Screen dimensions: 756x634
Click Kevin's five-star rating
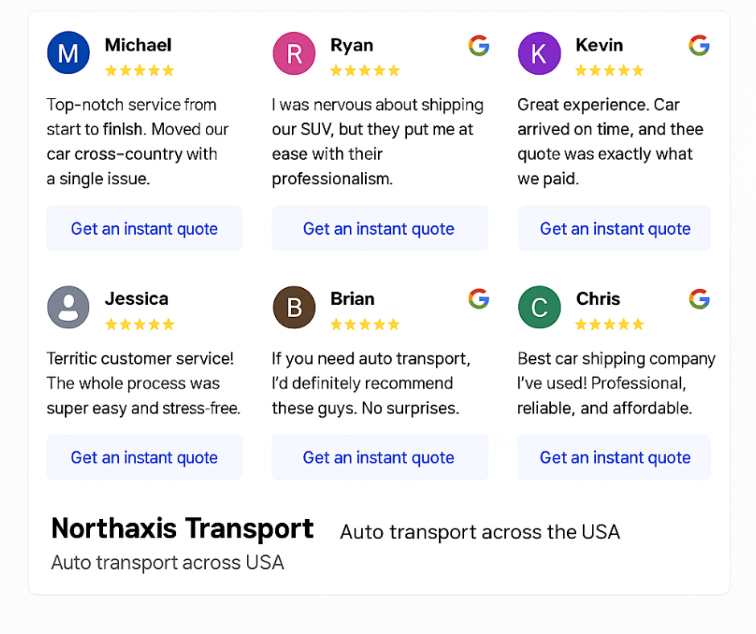point(610,71)
